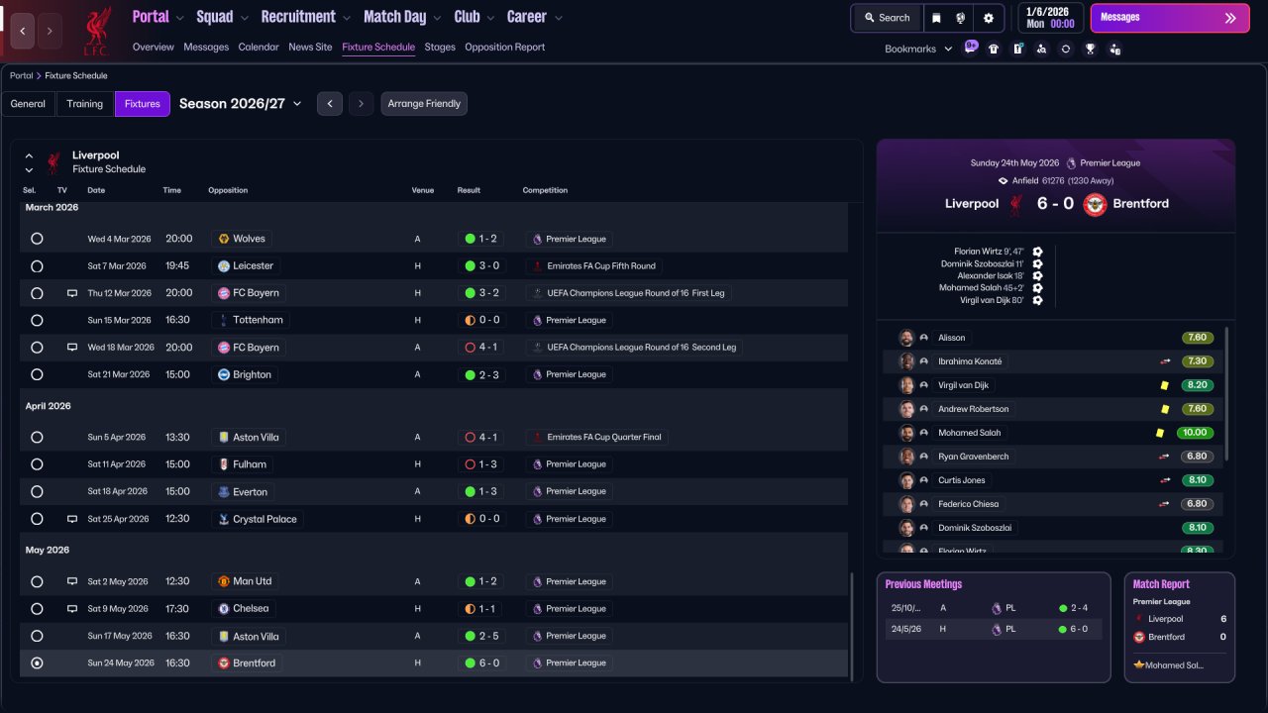This screenshot has height=713, width=1268.
Task: Click the Search button
Action: 887,18
